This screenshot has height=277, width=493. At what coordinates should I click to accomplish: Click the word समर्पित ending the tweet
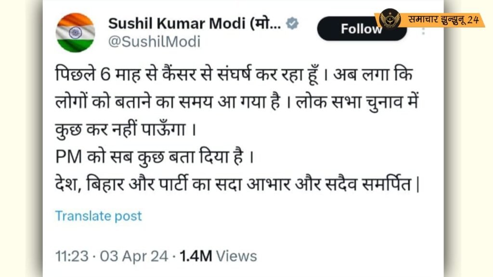point(387,184)
